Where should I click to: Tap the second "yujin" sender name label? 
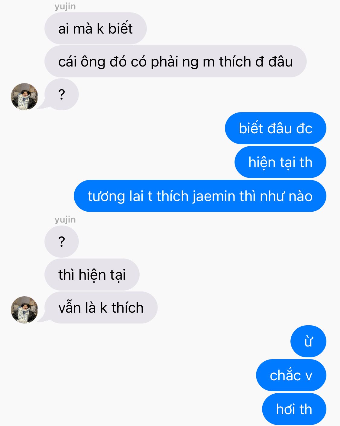[x=65, y=220]
